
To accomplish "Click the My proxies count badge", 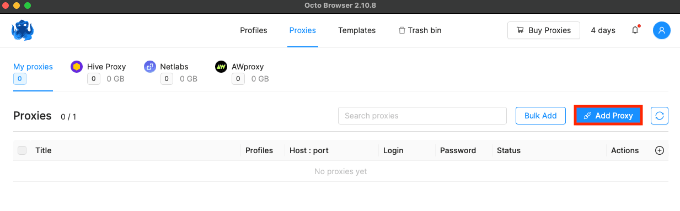I will click(x=19, y=79).
